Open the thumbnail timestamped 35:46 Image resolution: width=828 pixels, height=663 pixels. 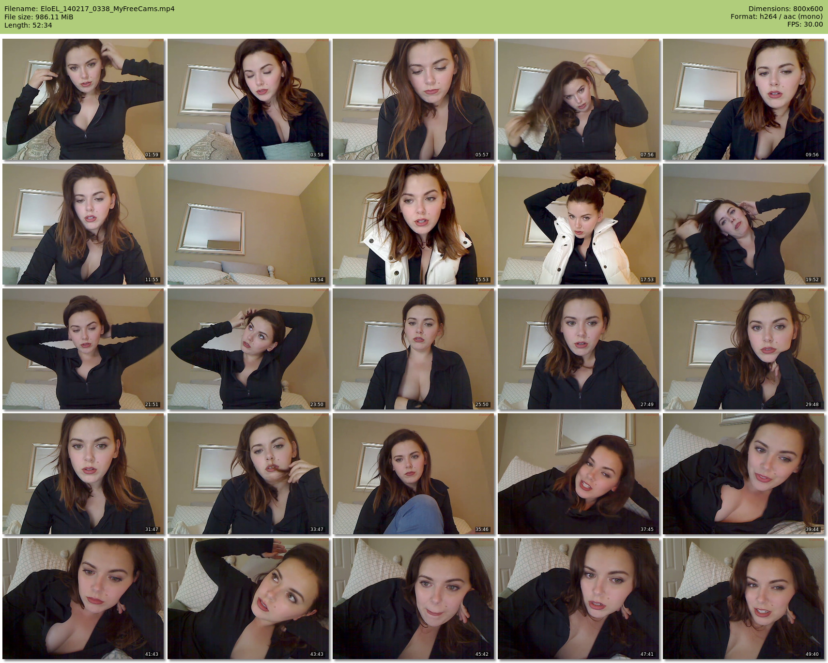(x=413, y=474)
